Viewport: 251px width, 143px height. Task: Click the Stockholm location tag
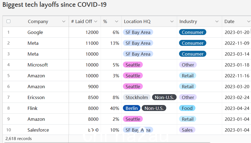(137, 97)
